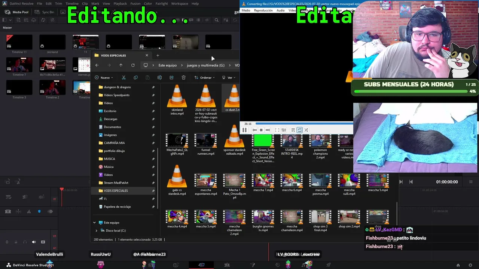The image size is (479, 269).
Task: Select meccha 7.mp4 file
Action: click(x=263, y=183)
